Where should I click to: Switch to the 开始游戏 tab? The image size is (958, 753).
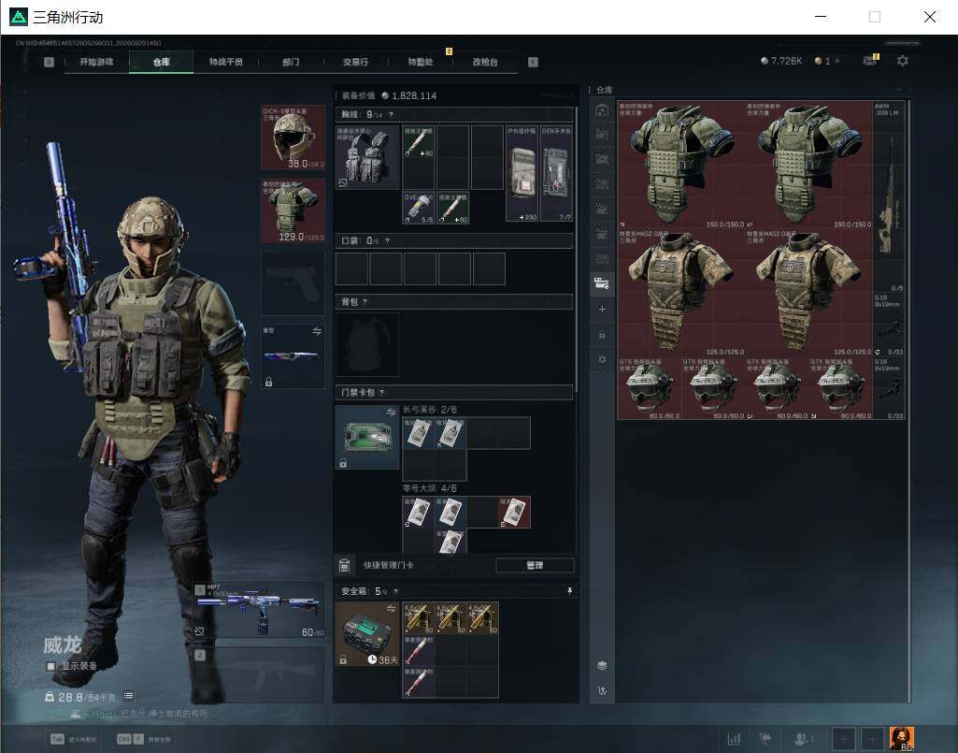pyautogui.click(x=96, y=62)
